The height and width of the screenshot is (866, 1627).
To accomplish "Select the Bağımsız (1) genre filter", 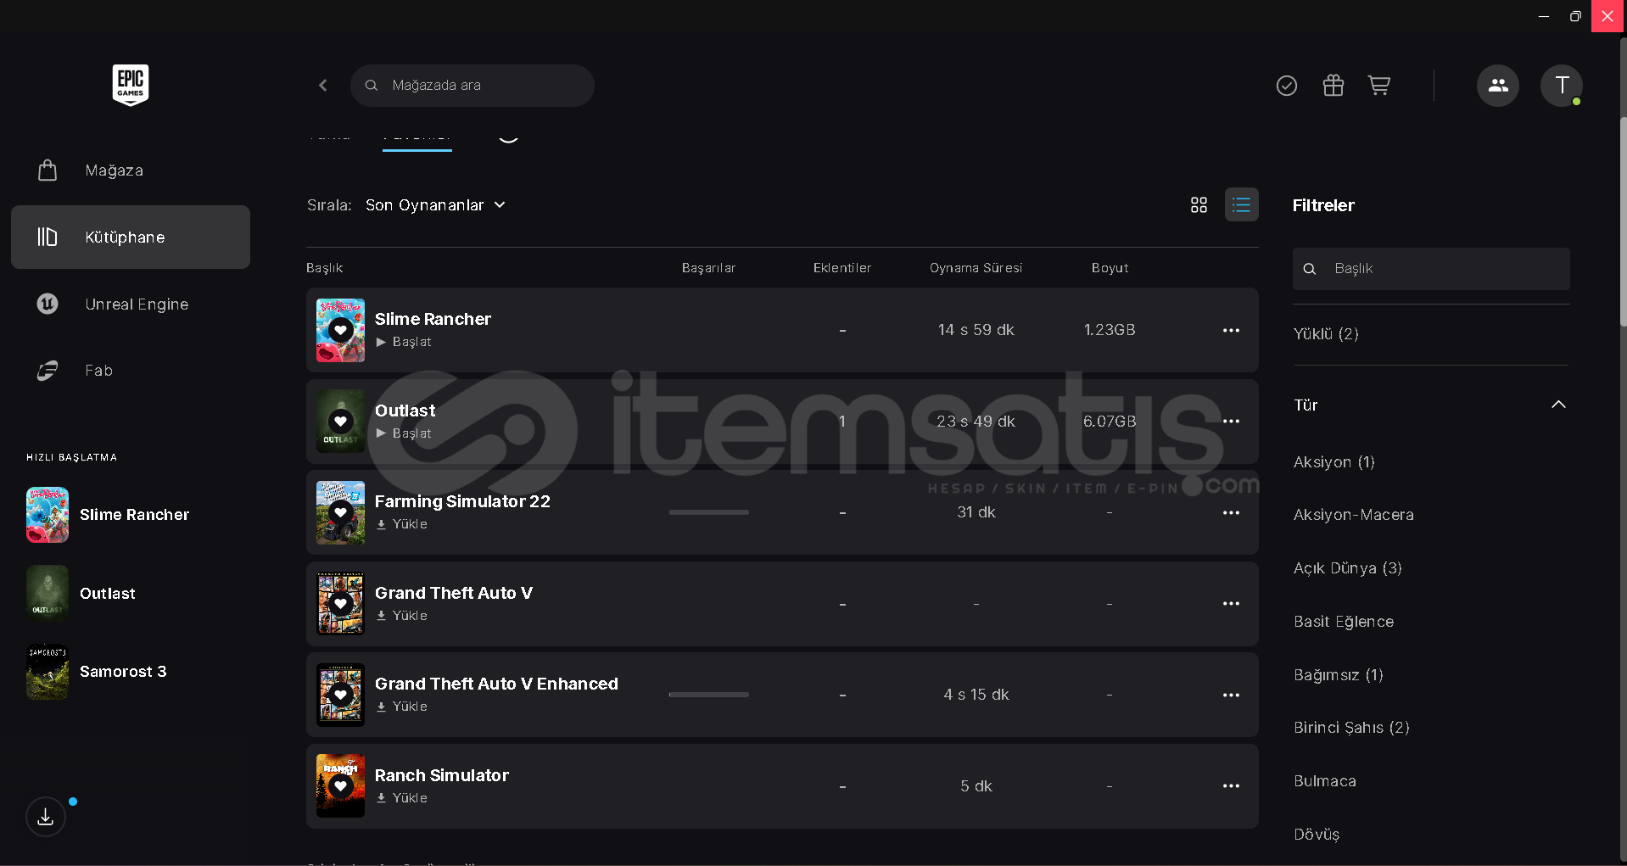I will click(1339, 675).
